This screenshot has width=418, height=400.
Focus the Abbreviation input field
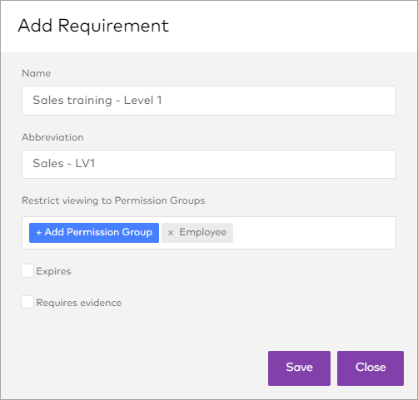click(209, 164)
